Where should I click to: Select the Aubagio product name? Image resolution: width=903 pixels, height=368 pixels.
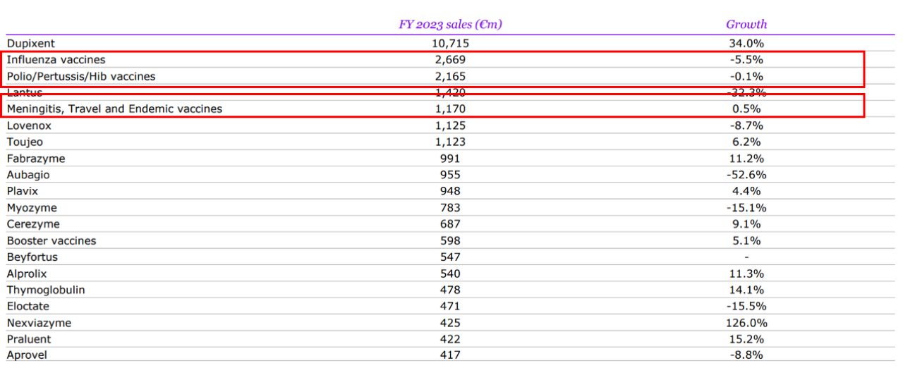28,175
